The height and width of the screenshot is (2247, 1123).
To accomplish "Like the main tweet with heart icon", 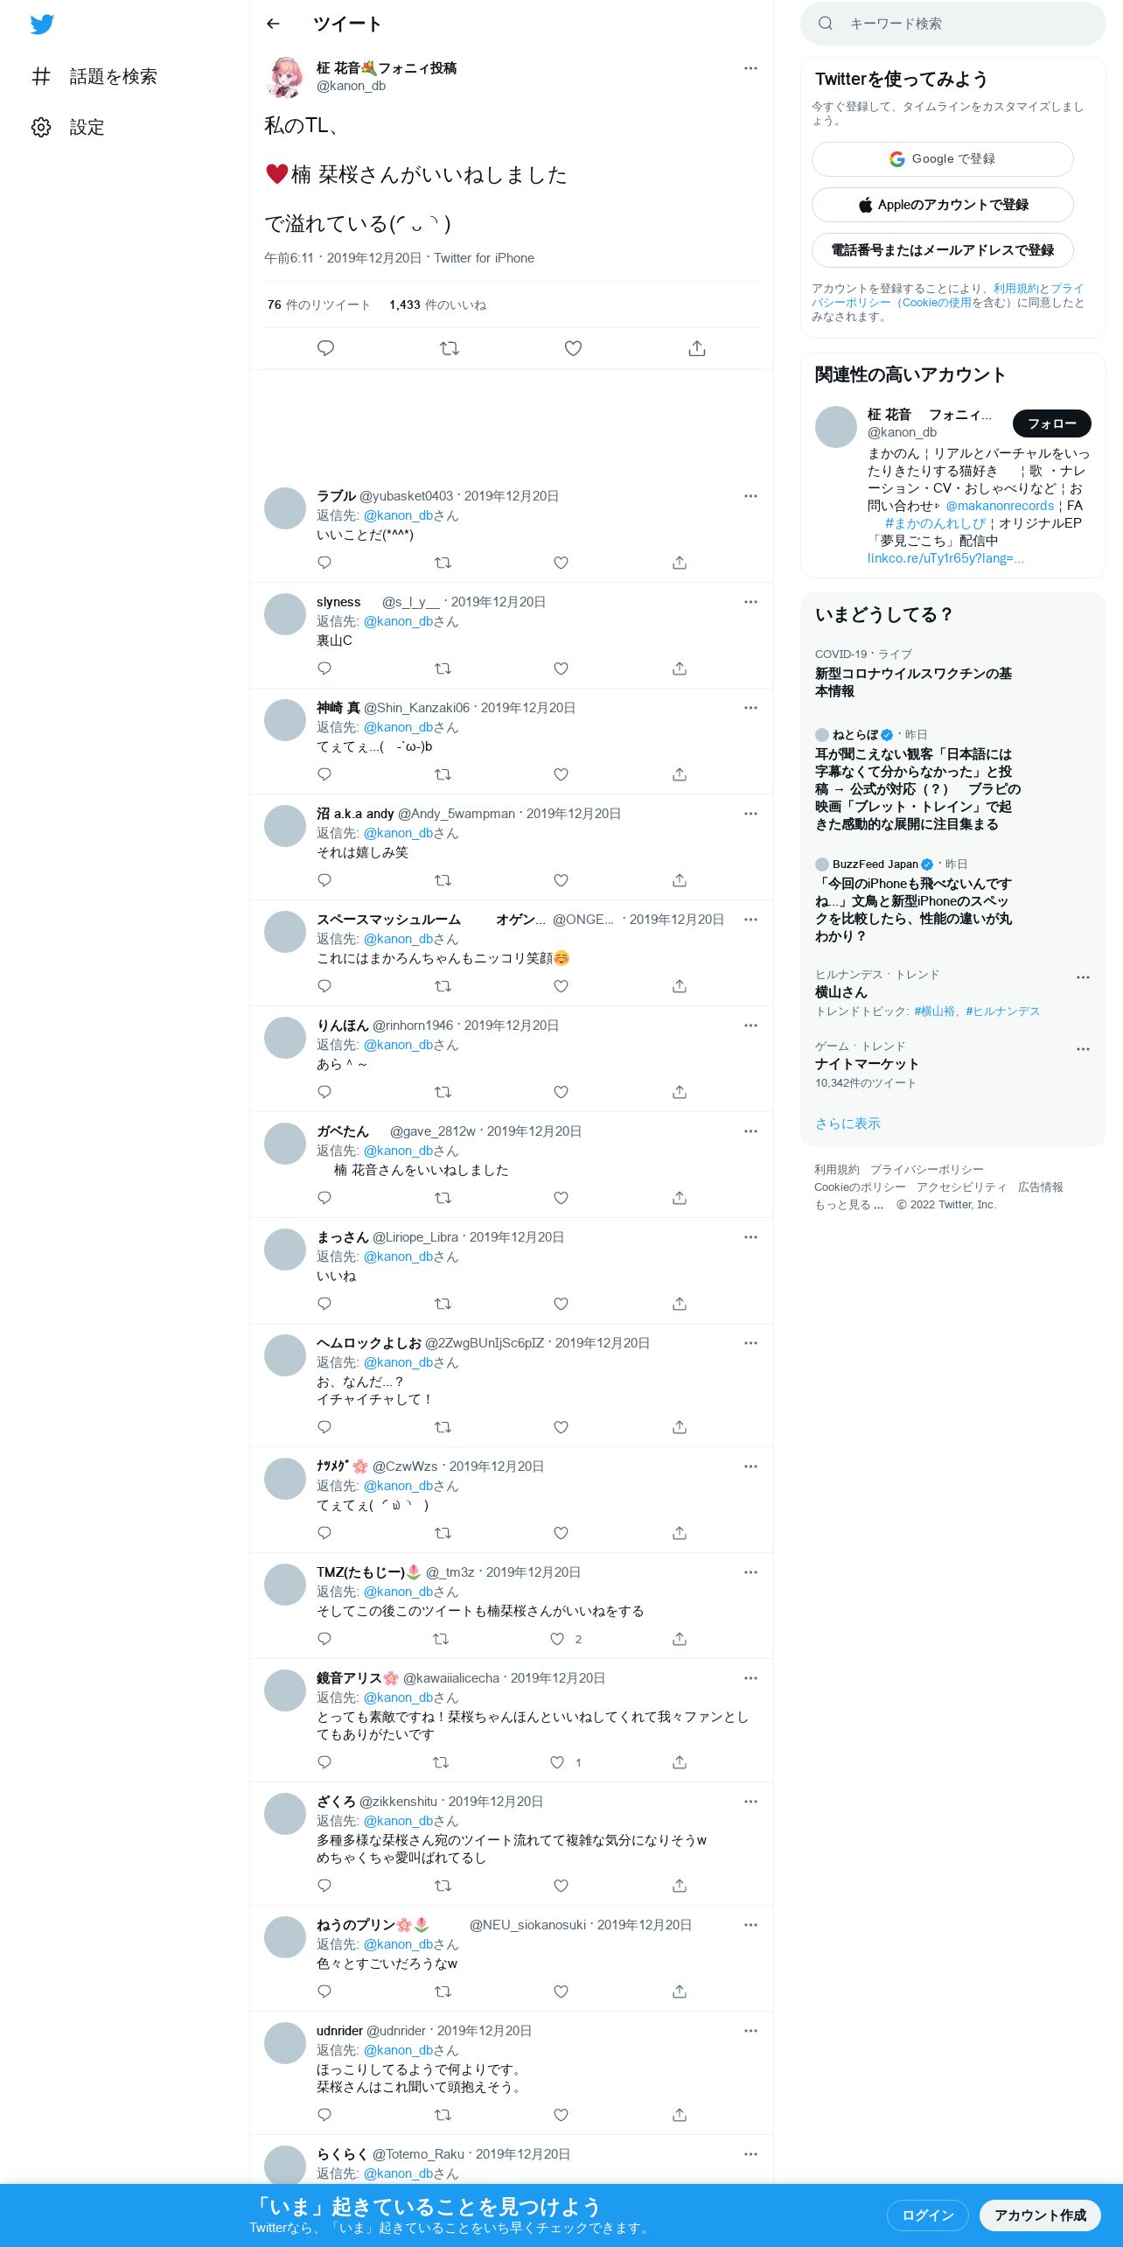I will pyautogui.click(x=573, y=348).
